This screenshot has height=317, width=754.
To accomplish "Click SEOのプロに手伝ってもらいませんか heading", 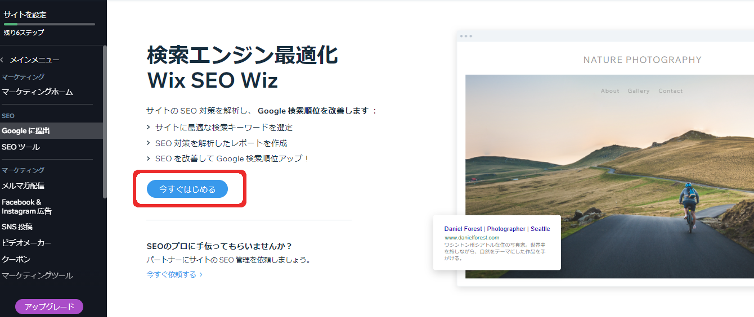I will pos(219,246).
